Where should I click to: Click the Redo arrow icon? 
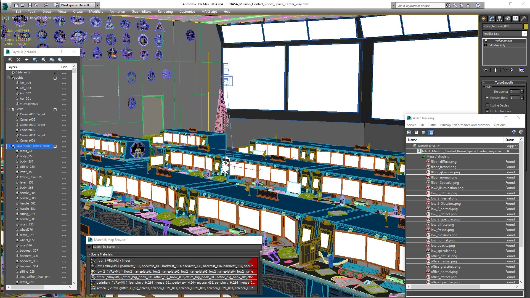point(46,5)
